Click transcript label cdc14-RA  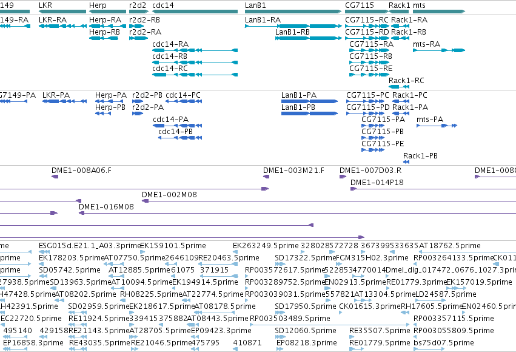pos(170,44)
